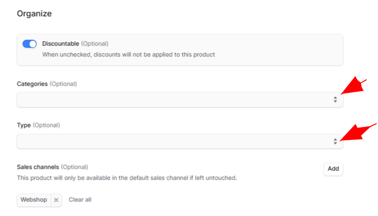Open the Categories combo box field
This screenshot has height=216, width=378.
click(180, 99)
